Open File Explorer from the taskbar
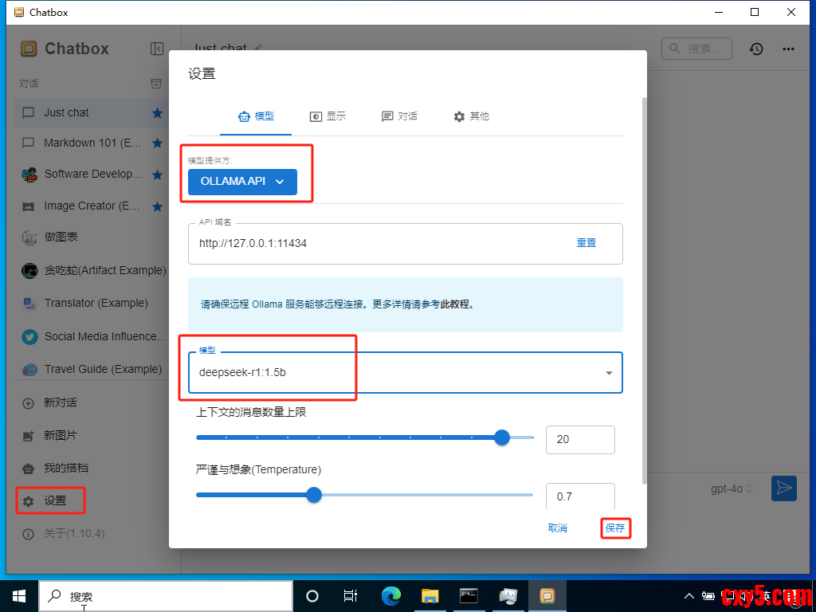 pyautogui.click(x=430, y=596)
